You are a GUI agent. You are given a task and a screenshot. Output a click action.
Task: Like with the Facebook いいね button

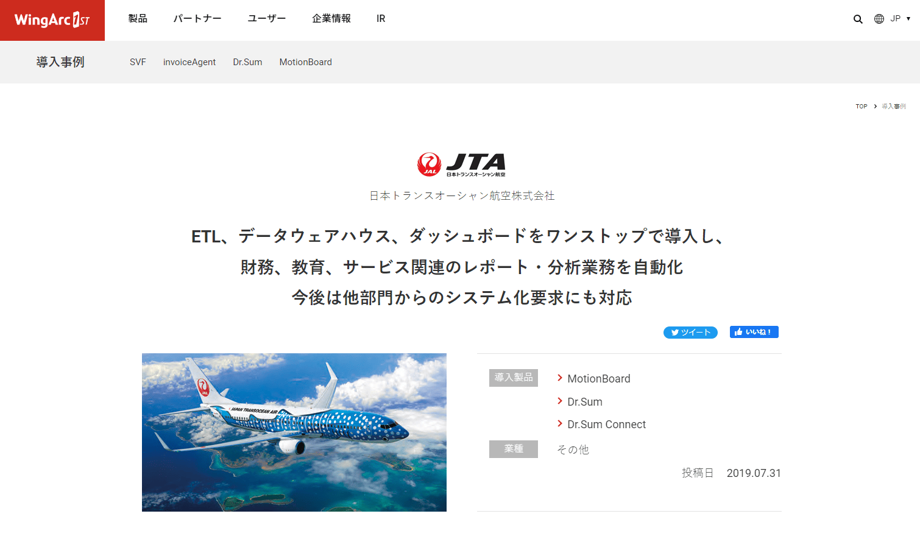click(x=754, y=332)
